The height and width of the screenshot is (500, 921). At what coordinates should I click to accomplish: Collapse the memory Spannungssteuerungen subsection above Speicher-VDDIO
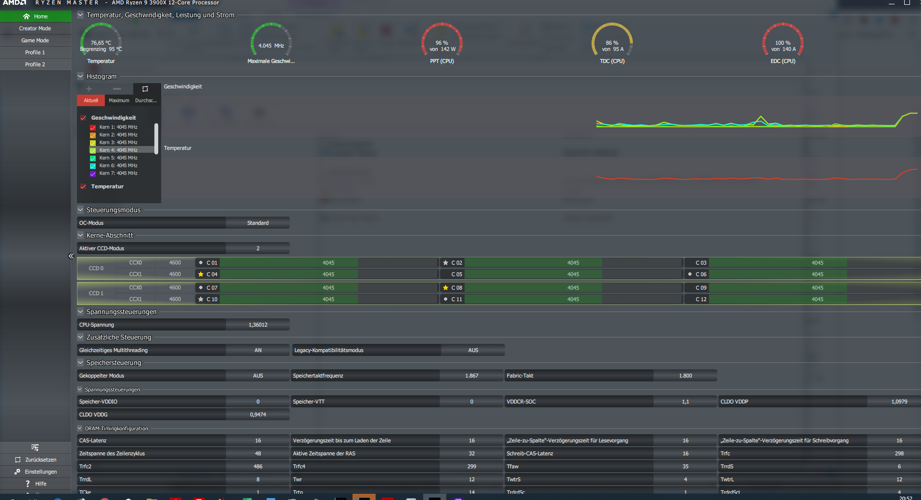[x=80, y=390]
